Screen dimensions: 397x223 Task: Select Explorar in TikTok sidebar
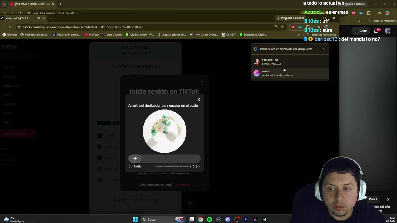click(10, 77)
